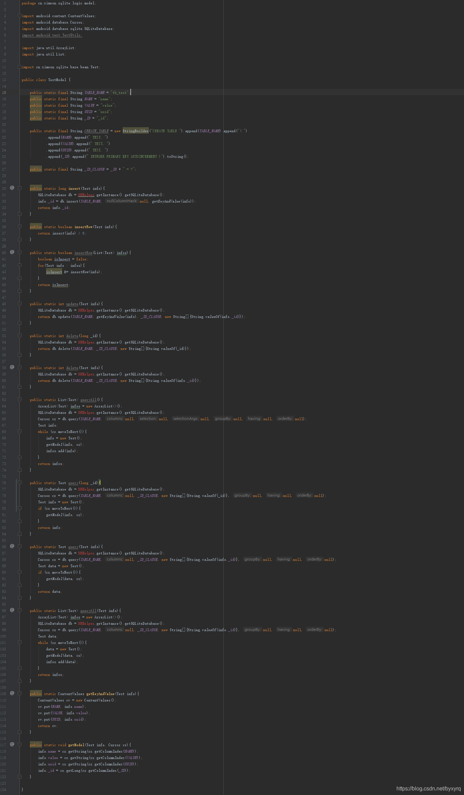Click line number 15 in the gutter
Image resolution: width=464 pixels, height=795 pixels.
4,93
